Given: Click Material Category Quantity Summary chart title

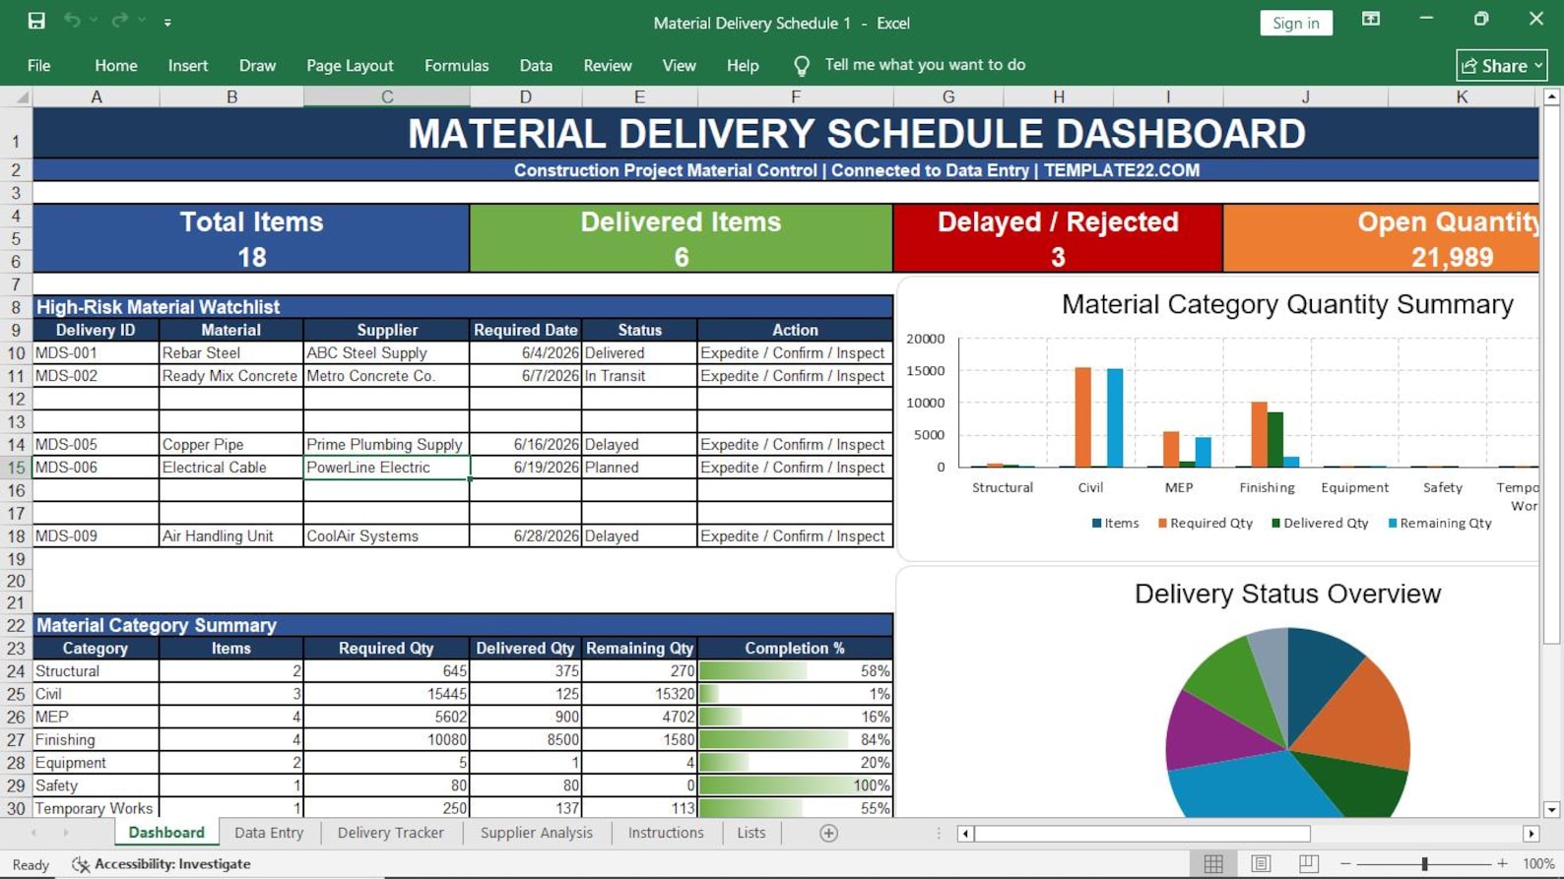Looking at the screenshot, I should (x=1287, y=304).
